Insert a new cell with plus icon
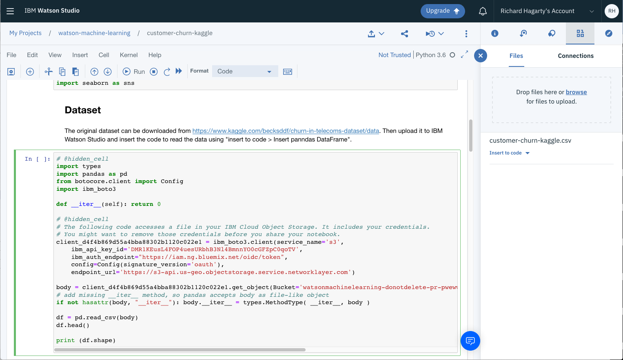Screen dimensions: 623x360 pyautogui.click(x=30, y=72)
